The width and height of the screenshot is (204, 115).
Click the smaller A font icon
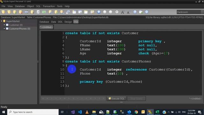128,12
